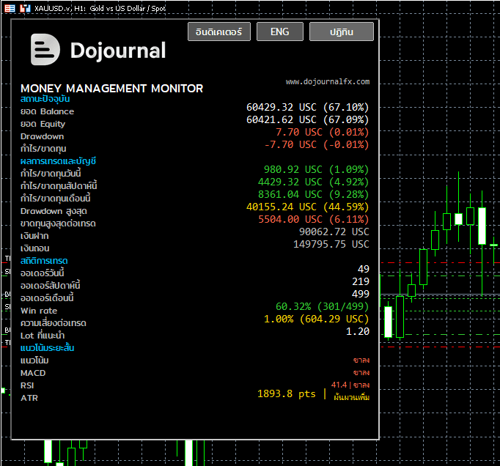
Task: Click ATR value 1893.8 pts
Action: tap(287, 394)
